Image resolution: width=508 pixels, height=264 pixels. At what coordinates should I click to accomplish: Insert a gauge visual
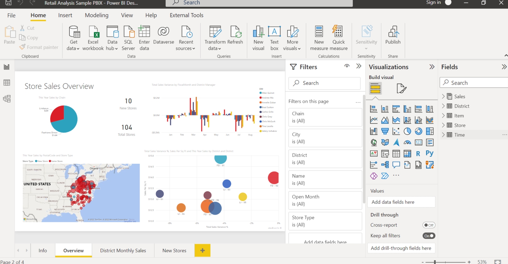click(407, 142)
